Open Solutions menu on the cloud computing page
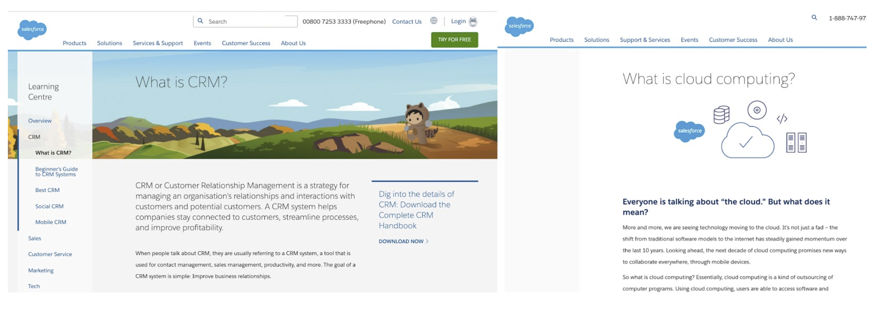The image size is (876, 317). coord(597,40)
